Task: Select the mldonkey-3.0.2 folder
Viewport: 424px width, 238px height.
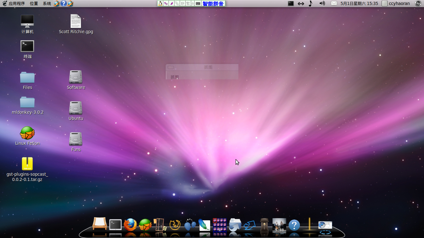Action: (27, 102)
